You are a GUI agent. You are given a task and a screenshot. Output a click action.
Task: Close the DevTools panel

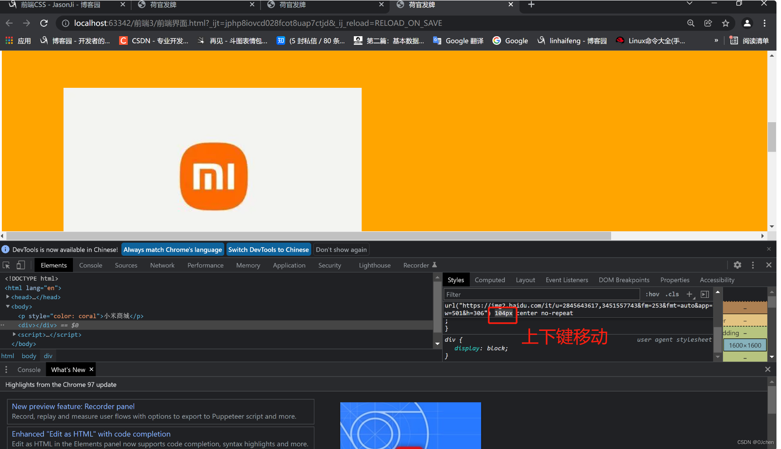[x=769, y=265]
